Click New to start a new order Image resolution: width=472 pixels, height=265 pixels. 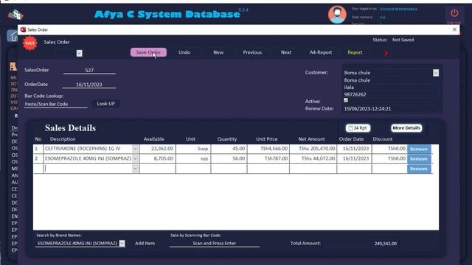coord(218,52)
